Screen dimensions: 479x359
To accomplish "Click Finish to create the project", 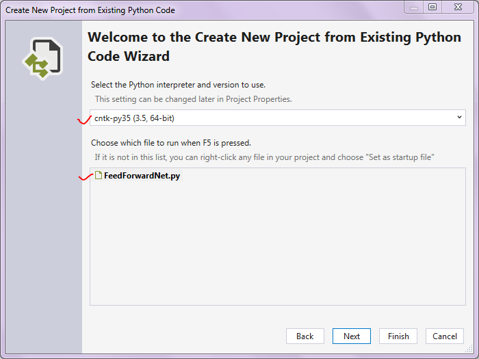I will tap(398, 336).
